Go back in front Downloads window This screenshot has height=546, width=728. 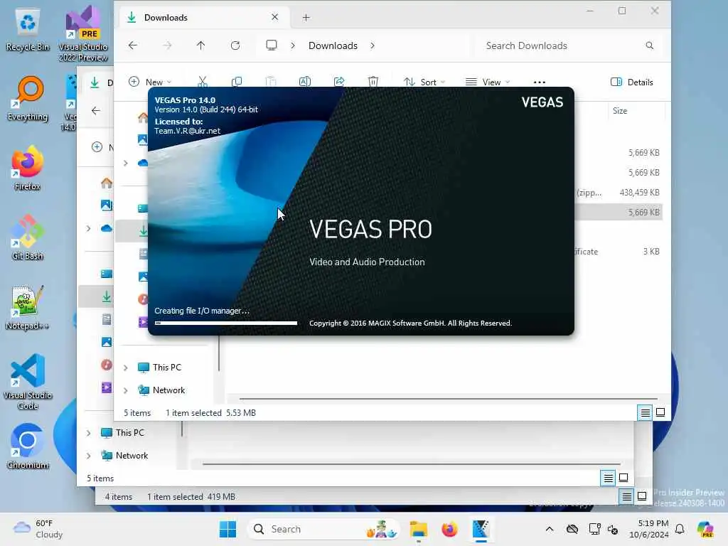point(133,45)
